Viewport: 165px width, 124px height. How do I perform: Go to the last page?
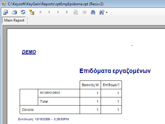coord(67,12)
